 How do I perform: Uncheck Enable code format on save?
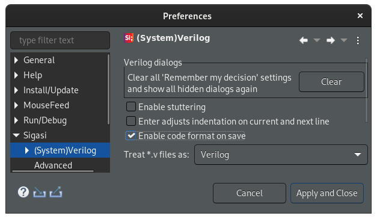click(131, 136)
